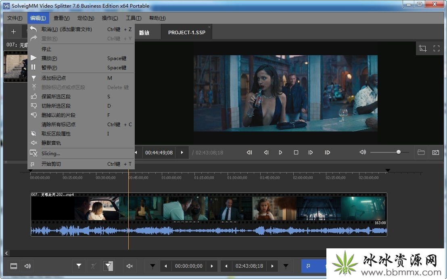Choose 暂停(P) in the edit menu
The height and width of the screenshot is (279, 447).
click(81, 68)
